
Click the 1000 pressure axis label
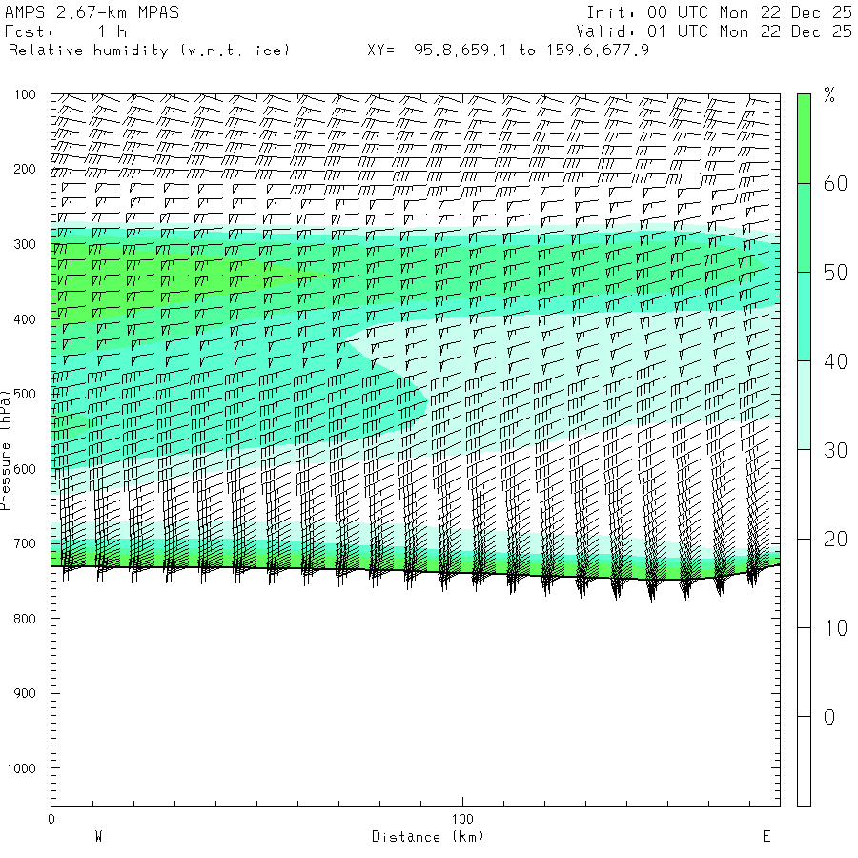(x=21, y=768)
